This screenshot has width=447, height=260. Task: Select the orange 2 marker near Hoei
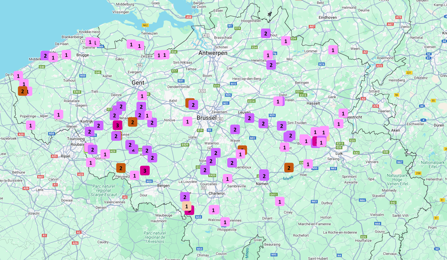tap(289, 168)
